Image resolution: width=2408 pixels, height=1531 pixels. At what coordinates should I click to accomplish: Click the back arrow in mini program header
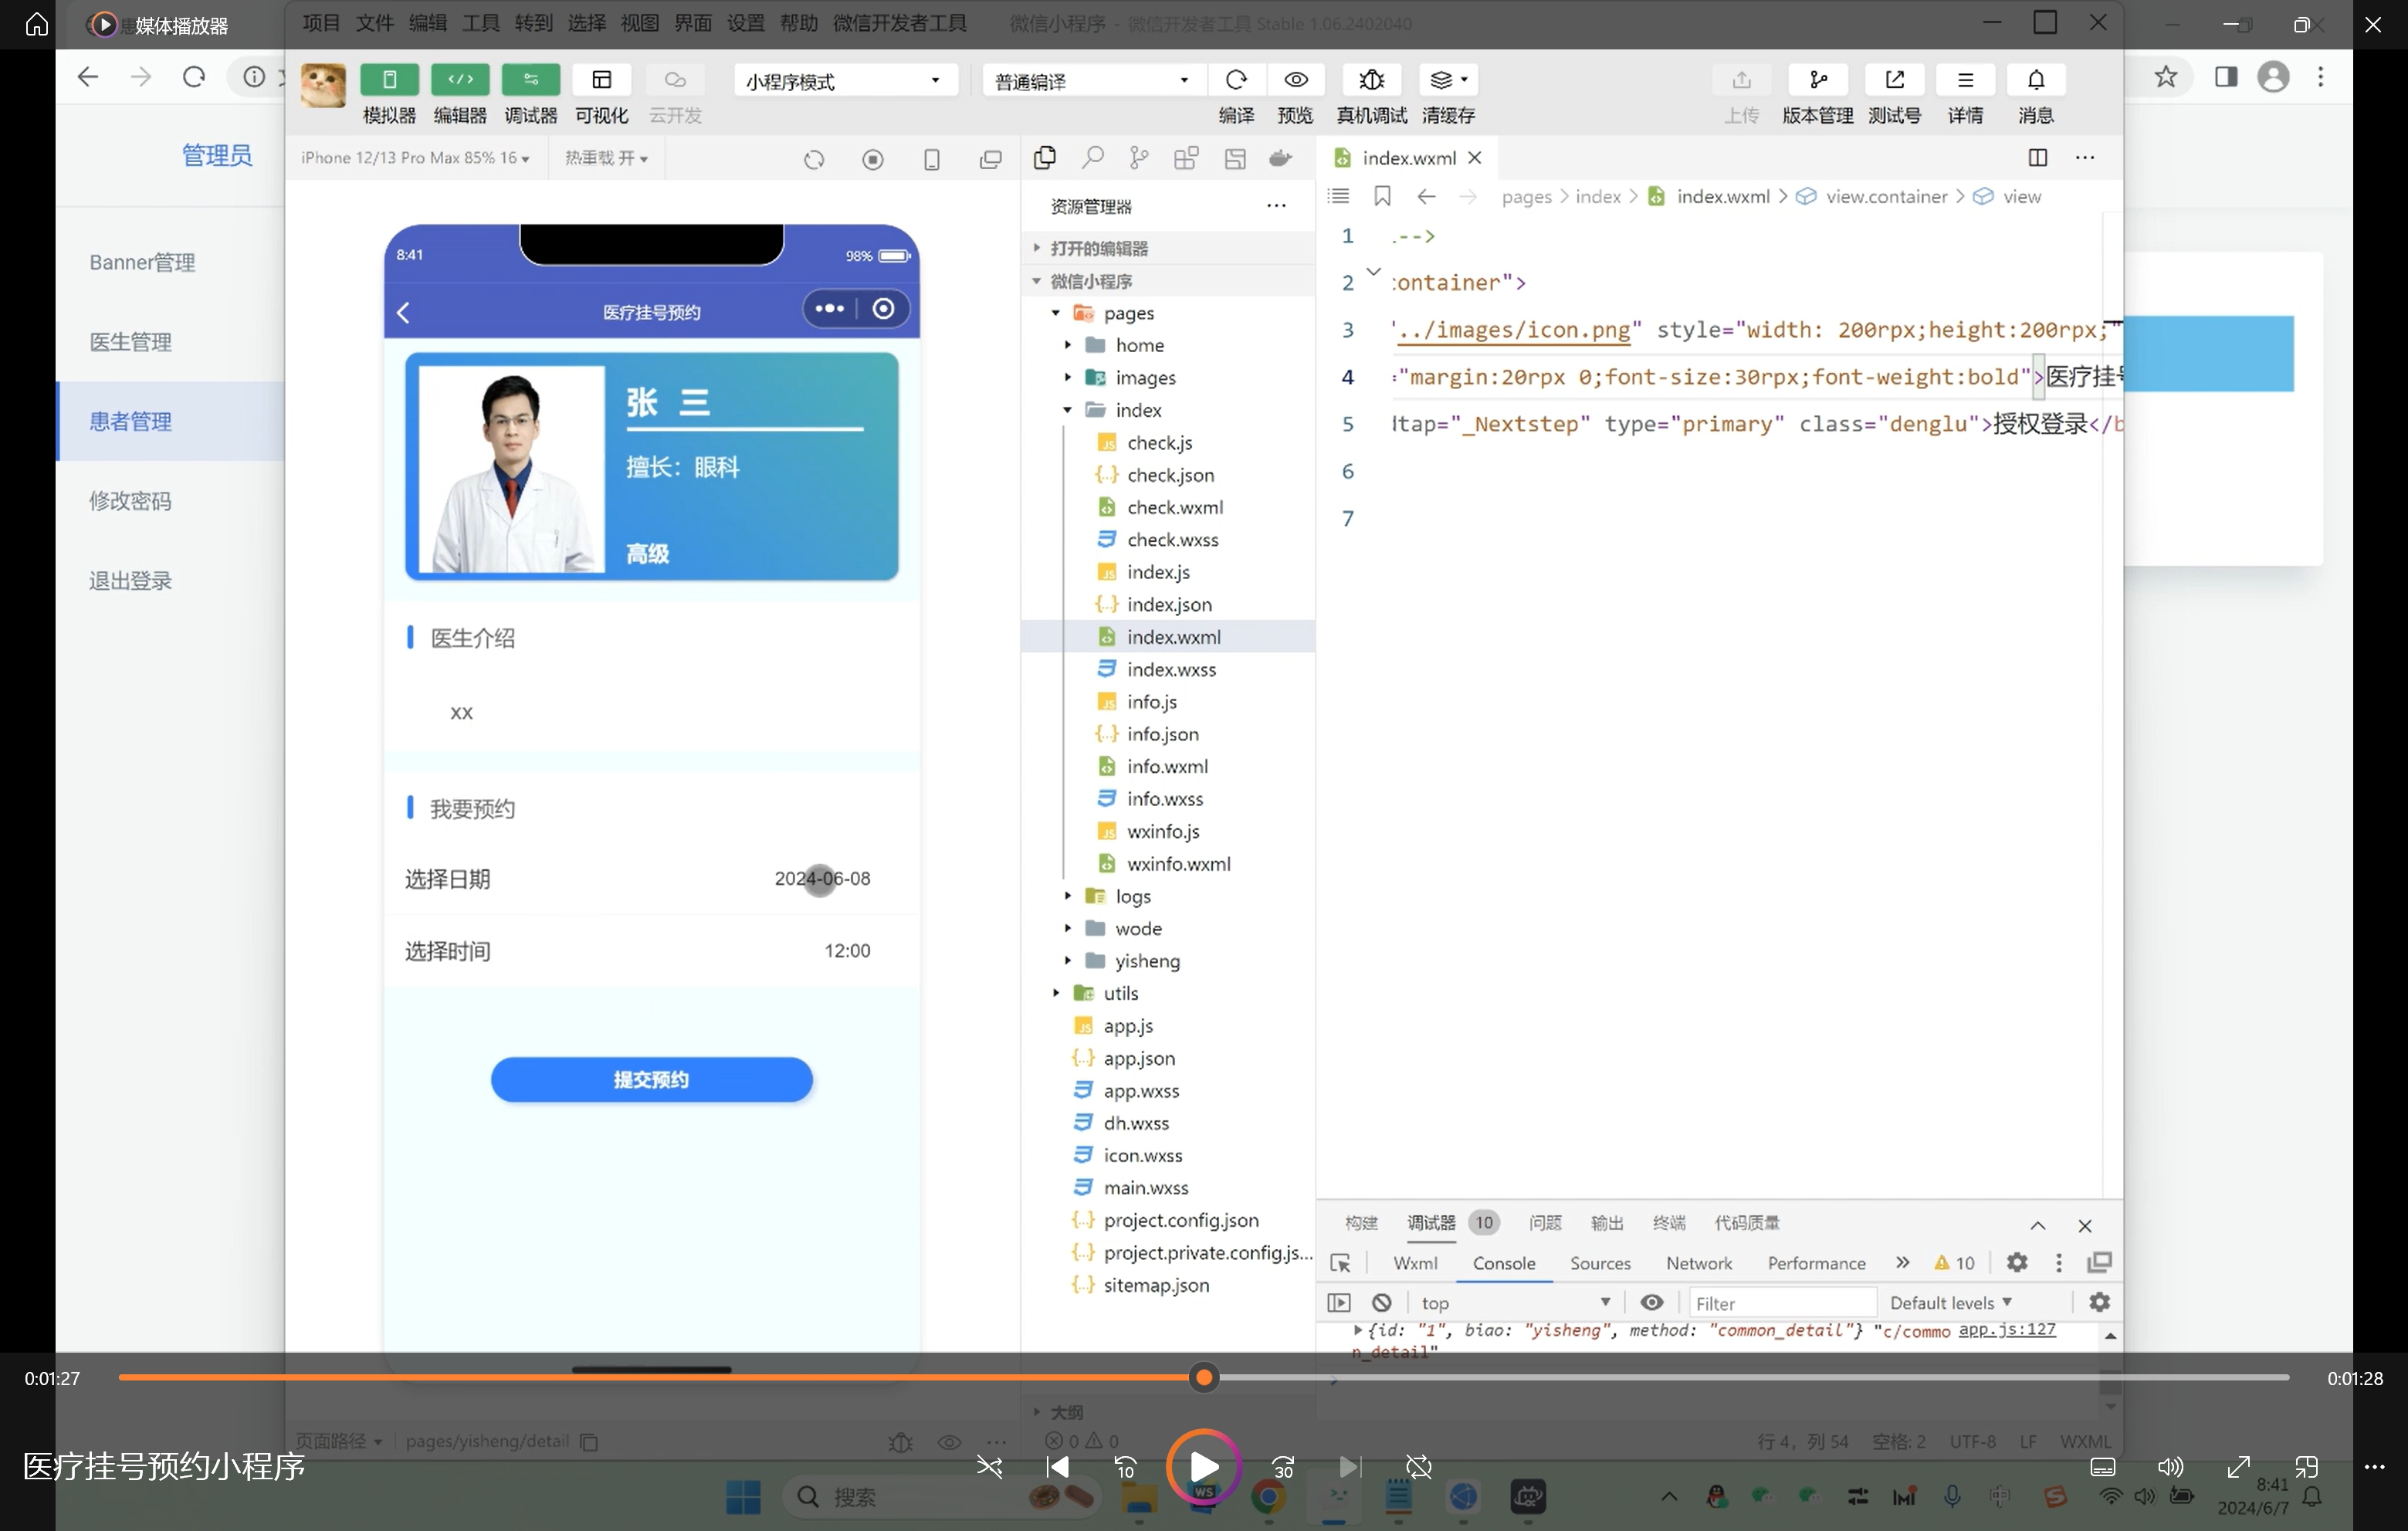coord(404,313)
